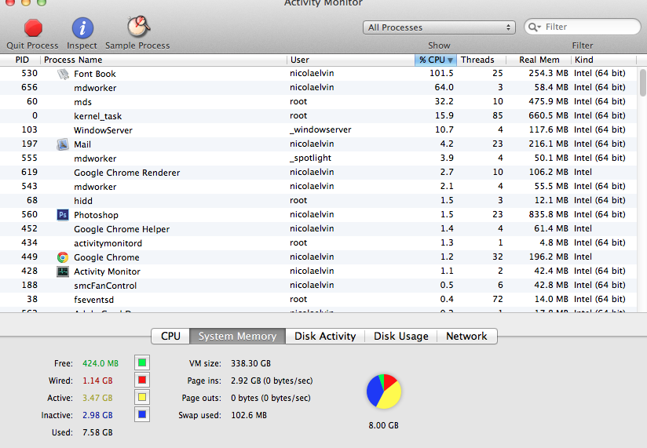Click the magnifier icon in Filter field
The width and height of the screenshot is (647, 448).
click(x=534, y=27)
